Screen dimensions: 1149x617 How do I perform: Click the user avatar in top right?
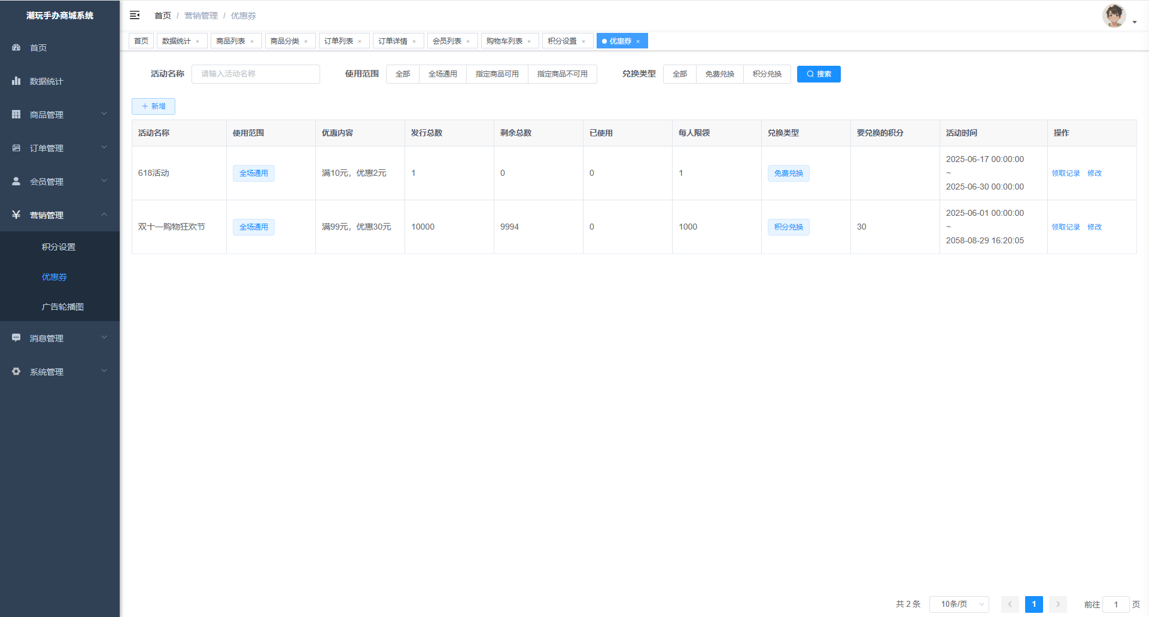[x=1114, y=16]
